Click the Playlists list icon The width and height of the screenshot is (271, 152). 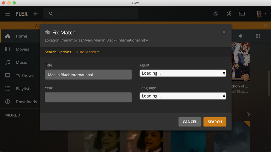(7, 89)
